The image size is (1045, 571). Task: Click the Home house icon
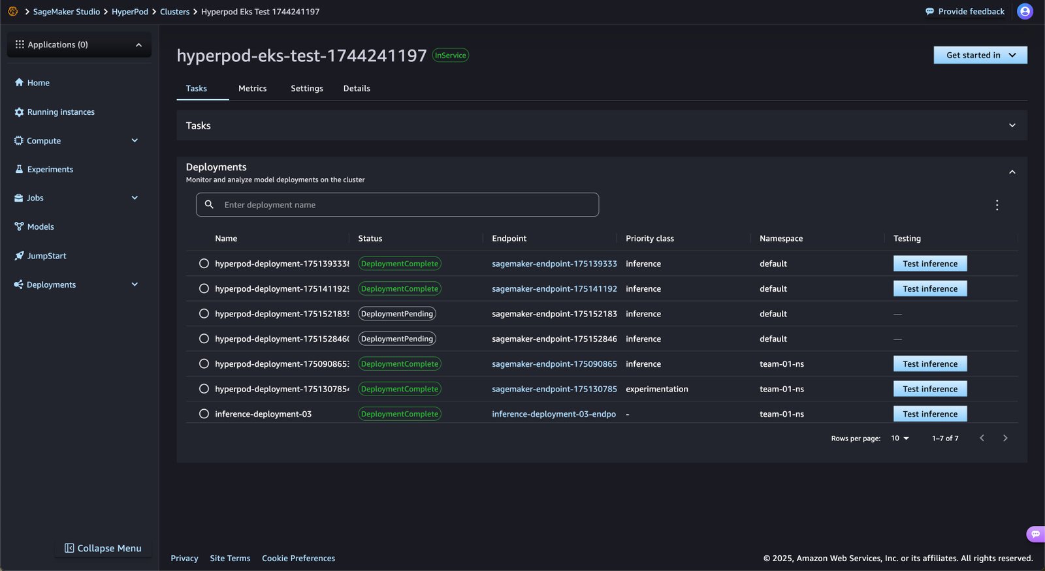click(19, 82)
